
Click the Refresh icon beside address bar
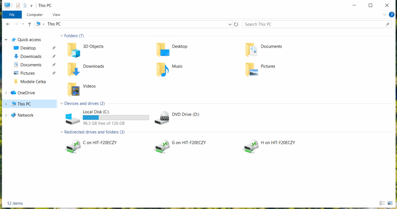pyautogui.click(x=236, y=24)
